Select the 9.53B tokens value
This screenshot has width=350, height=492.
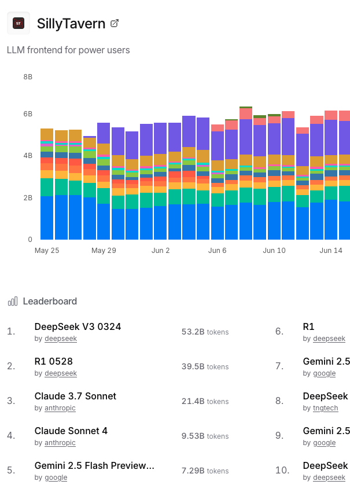pyautogui.click(x=205, y=436)
